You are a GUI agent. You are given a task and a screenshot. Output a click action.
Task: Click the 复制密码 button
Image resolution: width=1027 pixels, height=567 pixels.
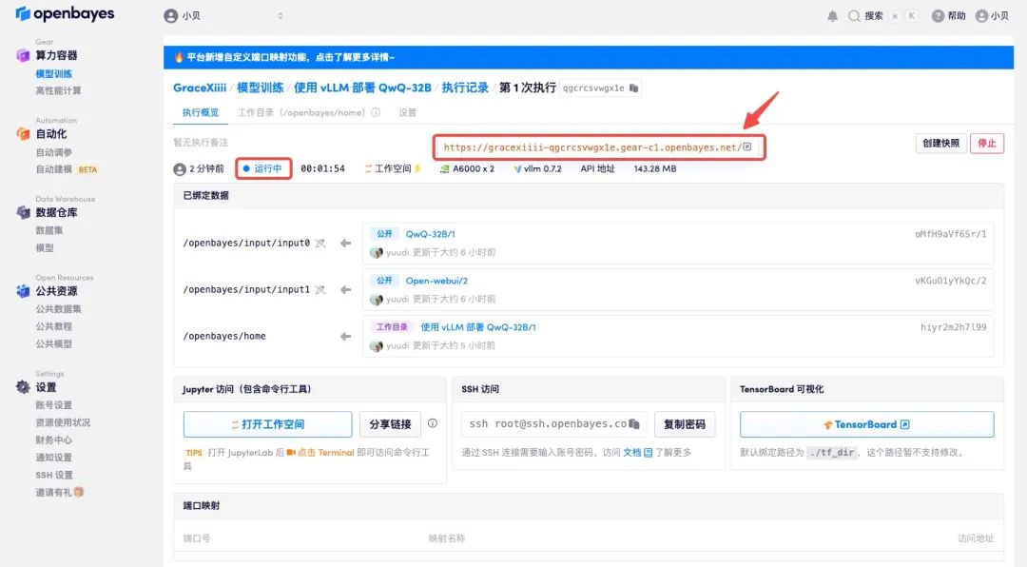point(685,424)
